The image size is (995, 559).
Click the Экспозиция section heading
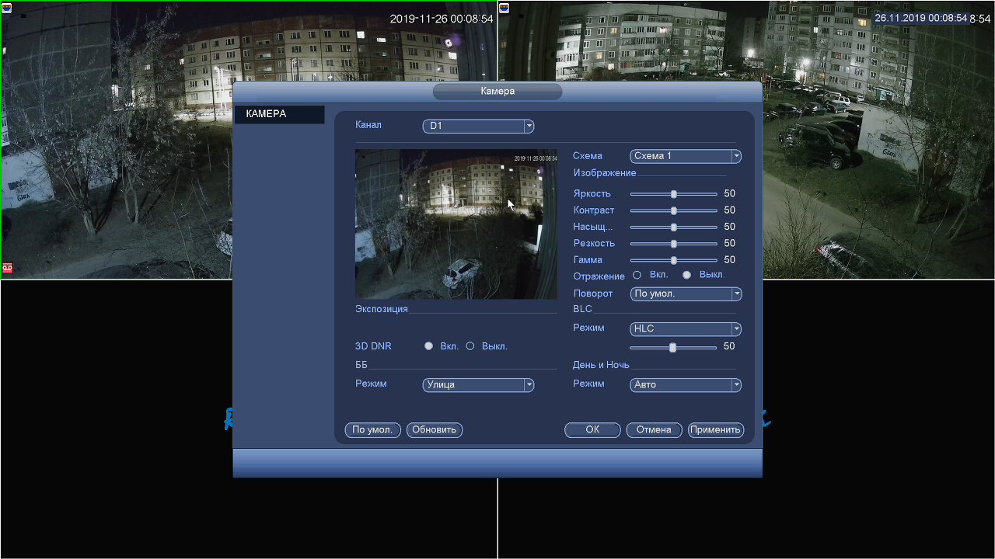pos(382,309)
